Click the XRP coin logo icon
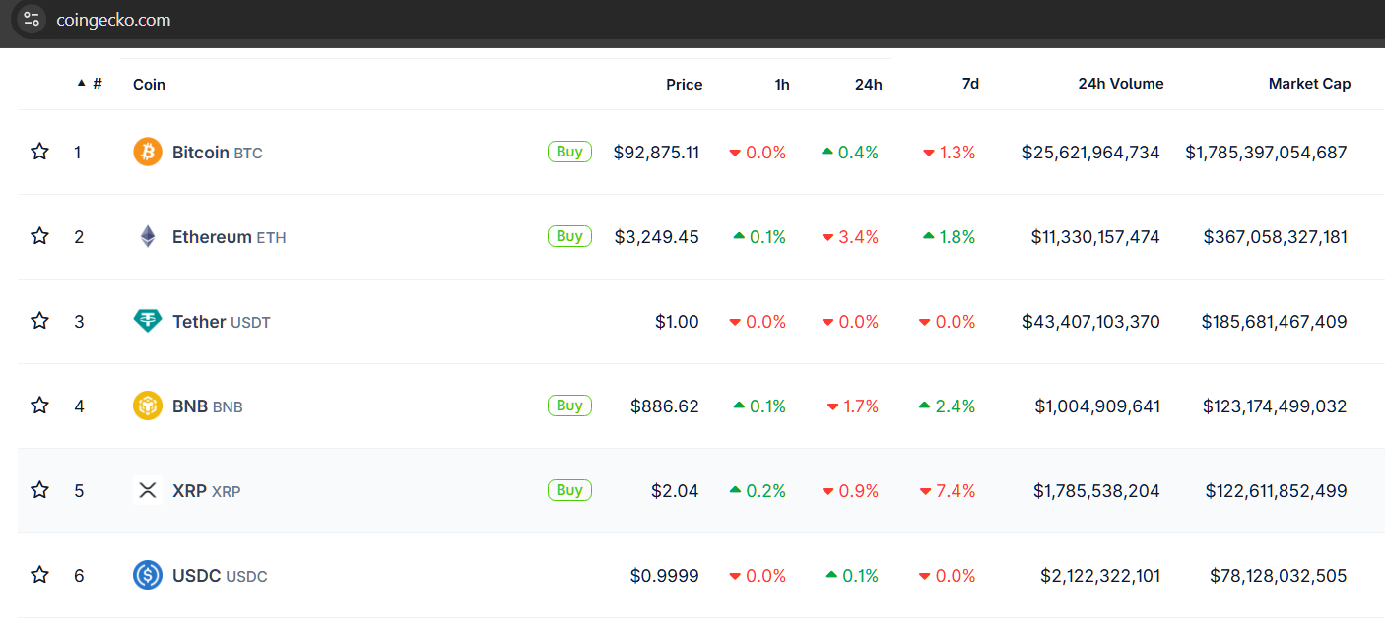 coord(148,490)
